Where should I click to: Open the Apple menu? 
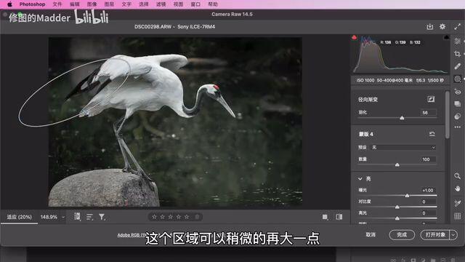(x=9, y=4)
